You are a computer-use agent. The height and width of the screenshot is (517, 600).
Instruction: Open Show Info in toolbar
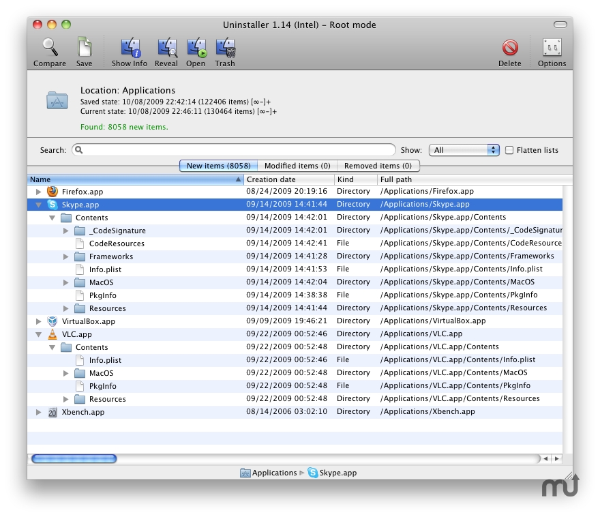130,48
